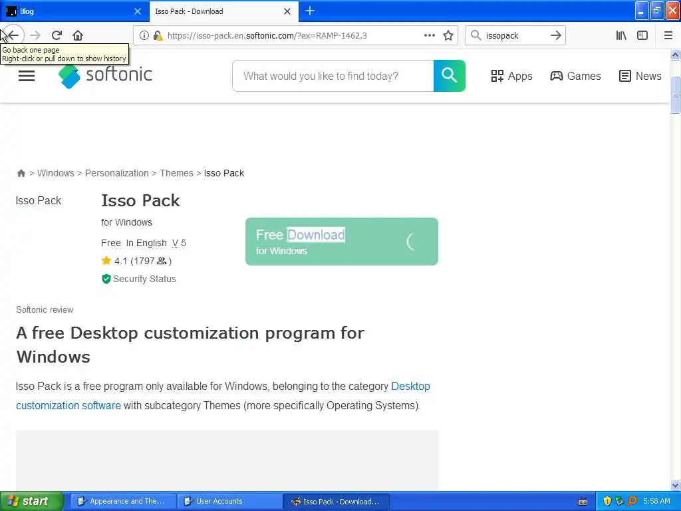Open the Windows start button
This screenshot has height=511, width=681.
(31, 501)
